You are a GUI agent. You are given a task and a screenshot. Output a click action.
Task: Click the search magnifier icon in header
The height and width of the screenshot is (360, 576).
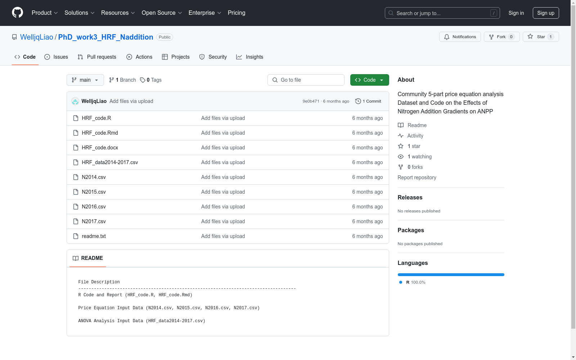pos(391,13)
